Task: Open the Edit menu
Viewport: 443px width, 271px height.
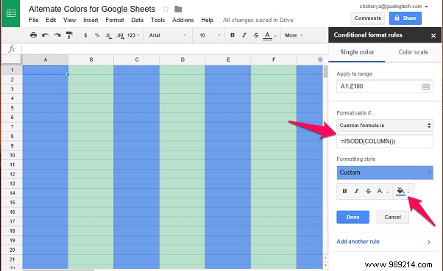Action: [x=51, y=20]
